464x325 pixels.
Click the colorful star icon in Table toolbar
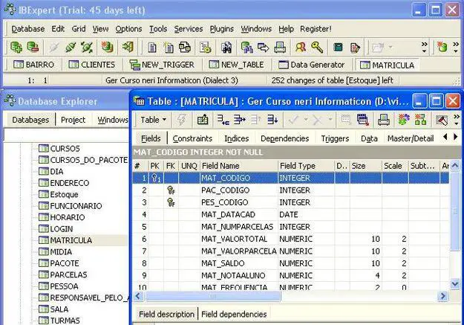[404, 120]
